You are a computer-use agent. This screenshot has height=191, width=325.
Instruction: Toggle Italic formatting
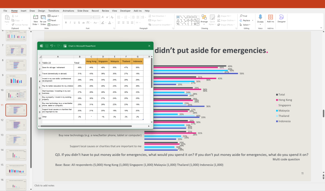click(x=70, y=22)
